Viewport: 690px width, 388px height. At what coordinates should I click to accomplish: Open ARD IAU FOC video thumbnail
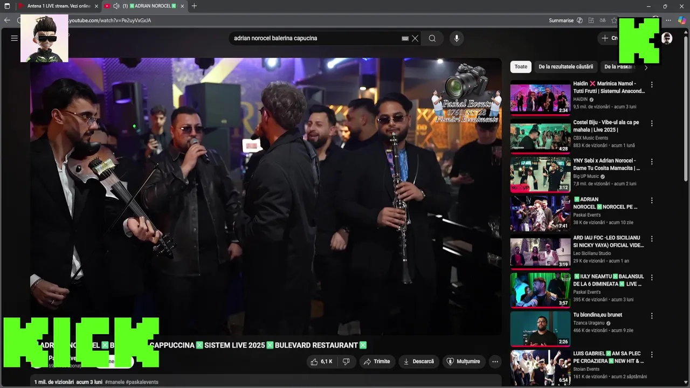[540, 252]
